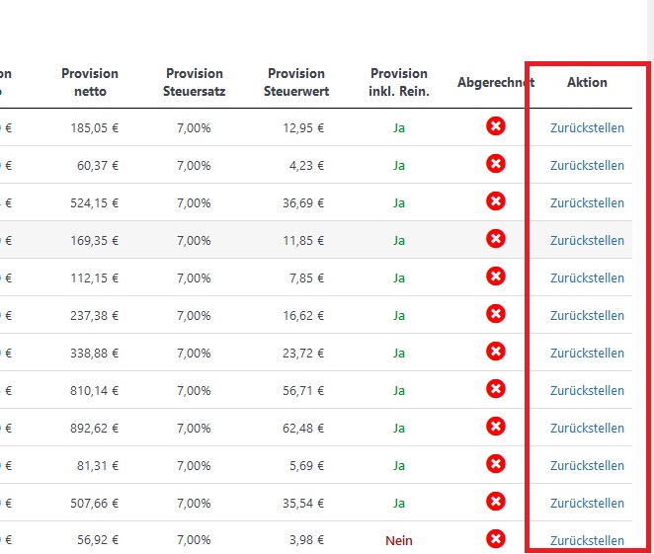Viewport: 654px width, 554px height.
Task: Click the 56,71 € tax value cell
Action: pyautogui.click(x=303, y=391)
